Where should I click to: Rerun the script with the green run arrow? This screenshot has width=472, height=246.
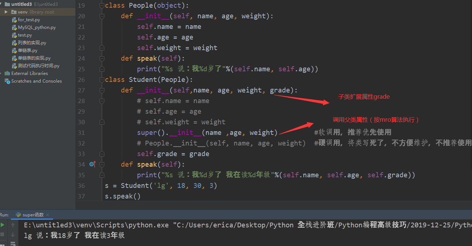point(2,225)
